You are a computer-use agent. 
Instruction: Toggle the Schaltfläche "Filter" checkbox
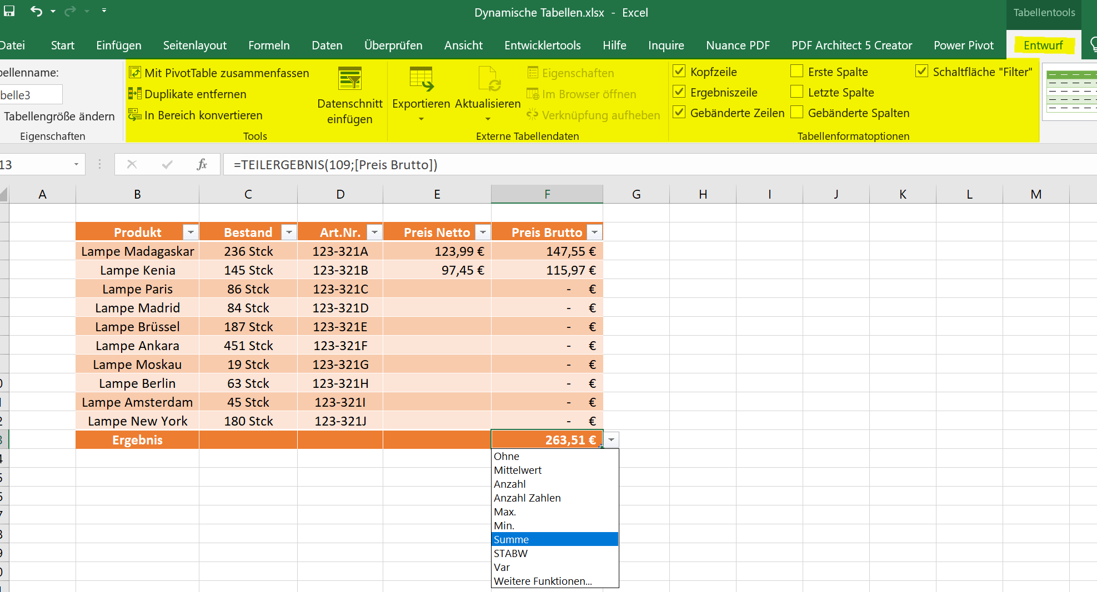click(x=921, y=71)
